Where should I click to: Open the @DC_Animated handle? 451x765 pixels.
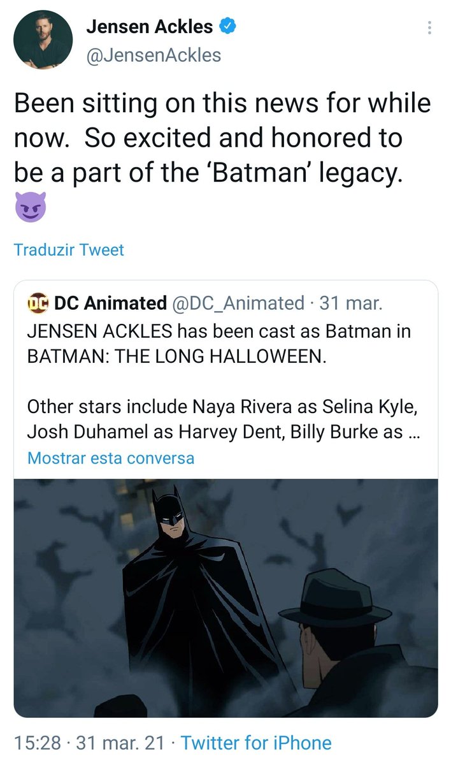click(238, 303)
